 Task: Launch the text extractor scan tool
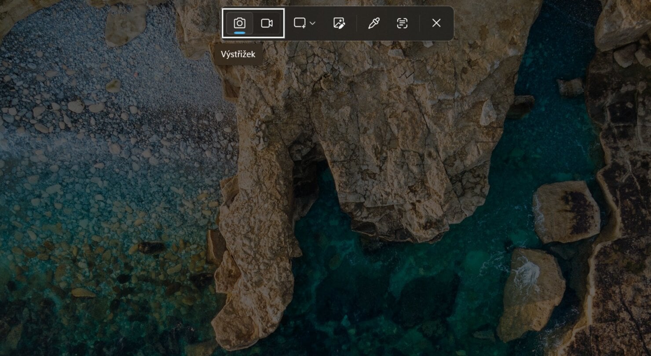tap(402, 23)
